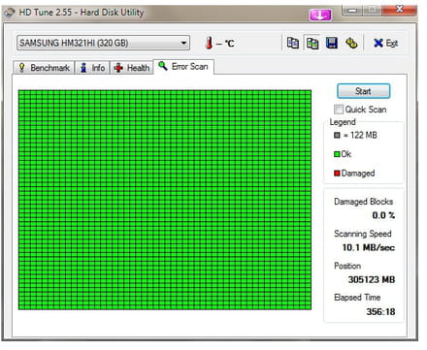Click the green Ok legend swatch
The height and width of the screenshot is (350, 427).
coord(337,154)
